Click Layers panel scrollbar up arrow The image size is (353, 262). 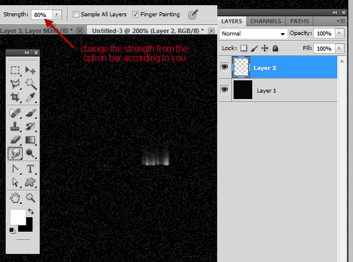[342, 61]
